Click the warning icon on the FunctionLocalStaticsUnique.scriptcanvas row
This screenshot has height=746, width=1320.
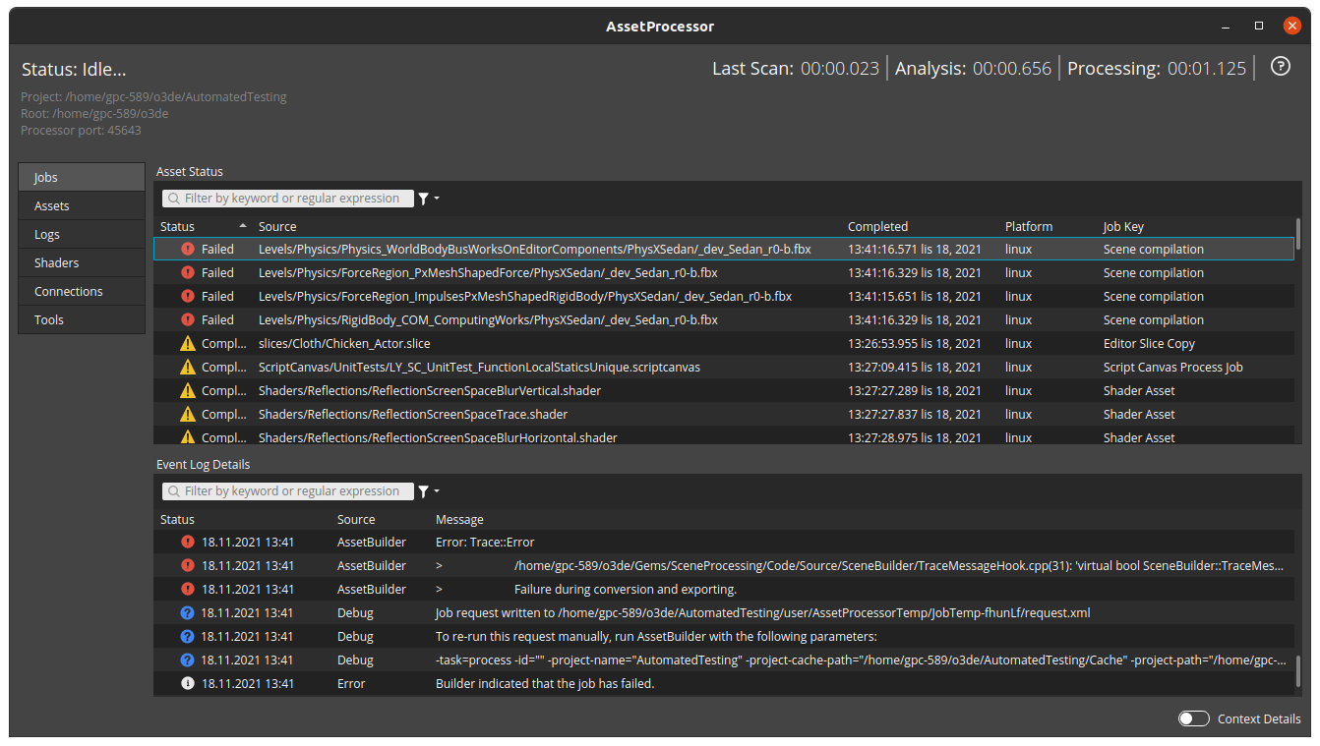coord(186,367)
